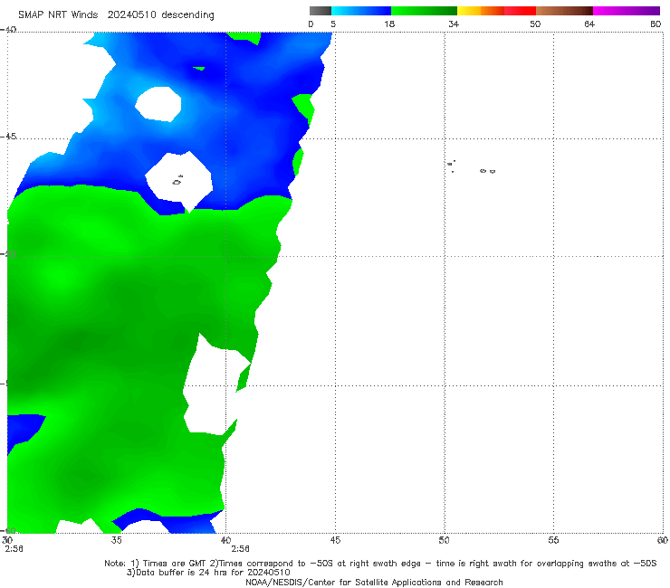Viewport: 670px width, 588px height.
Task: Select the date '20240510' in the title
Action: point(131,14)
